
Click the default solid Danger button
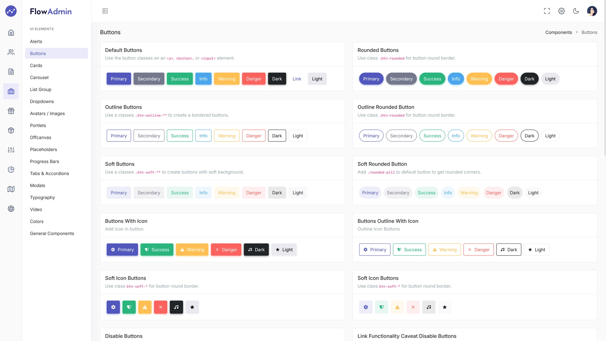click(254, 79)
